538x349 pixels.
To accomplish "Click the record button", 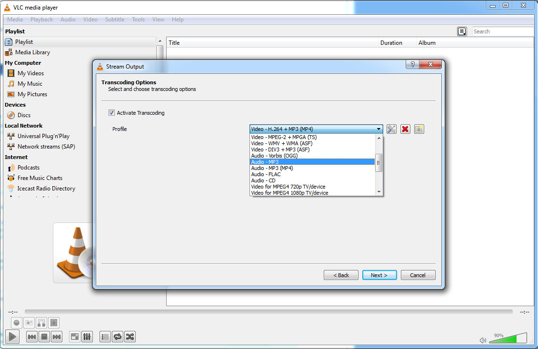I will (x=17, y=323).
